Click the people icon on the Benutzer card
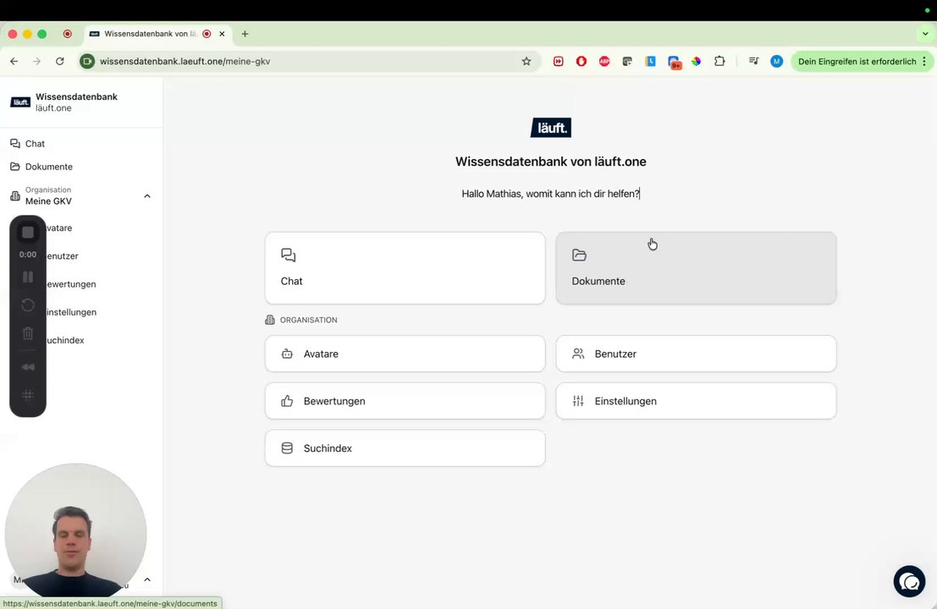937x609 pixels. (578, 354)
